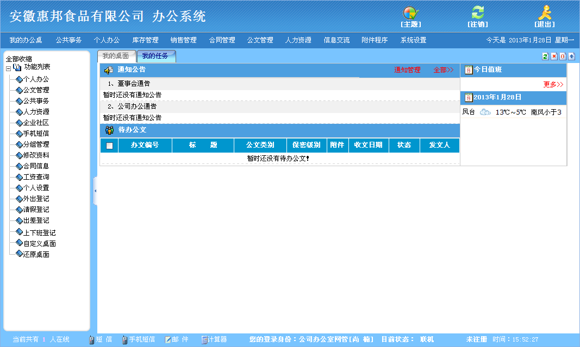
Task: Select 请假登记 in the sidebar tree
Action: pos(36,210)
